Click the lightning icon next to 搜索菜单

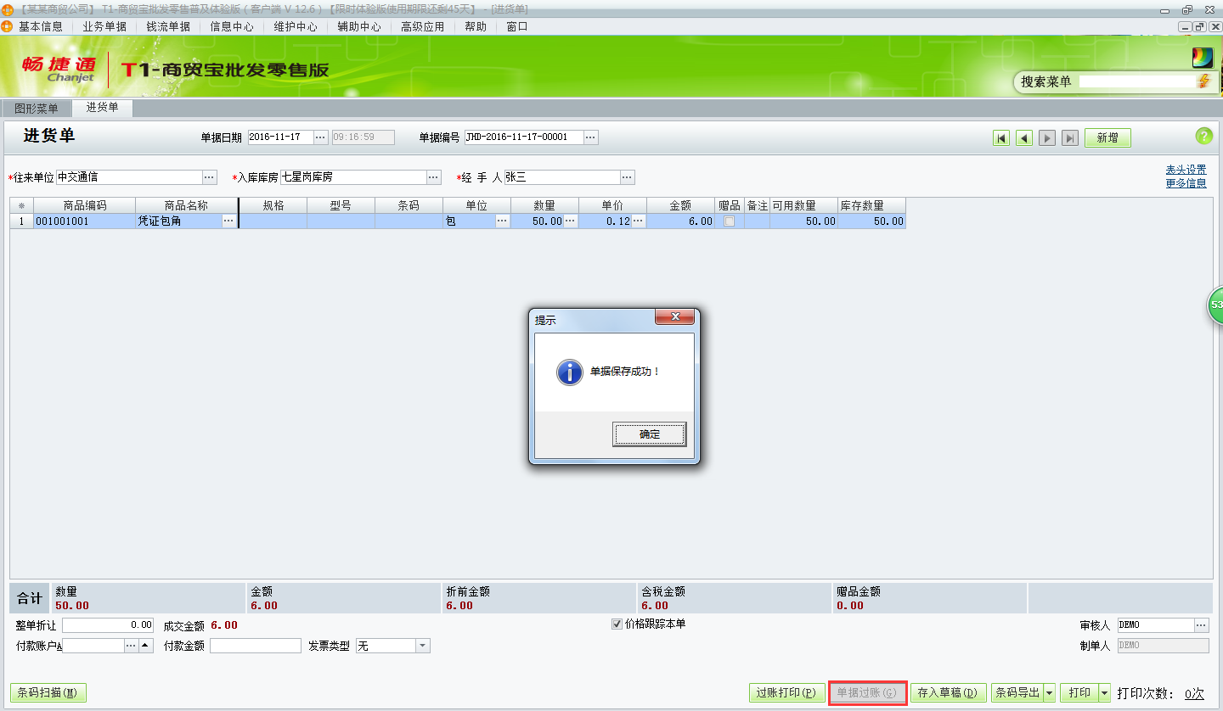coord(1206,81)
